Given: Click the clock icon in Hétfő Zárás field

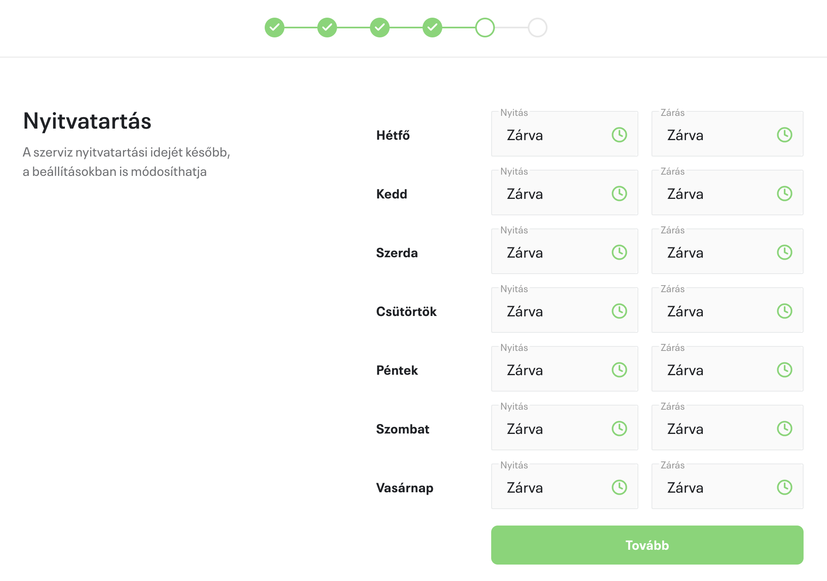Looking at the screenshot, I should 784,135.
